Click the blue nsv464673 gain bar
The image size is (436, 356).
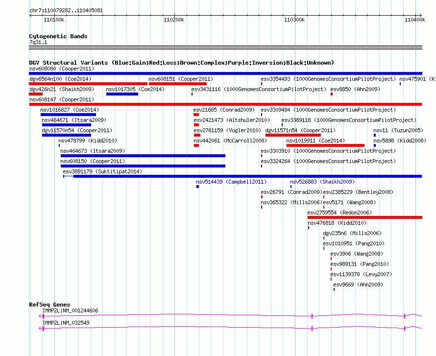click(x=143, y=156)
